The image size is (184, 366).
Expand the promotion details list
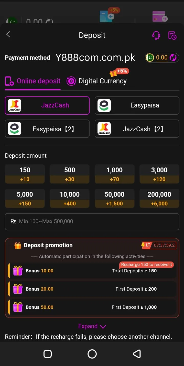tap(92, 326)
